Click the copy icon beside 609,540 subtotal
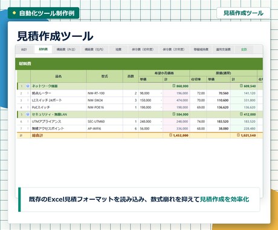278x230 pixels. click(x=241, y=86)
